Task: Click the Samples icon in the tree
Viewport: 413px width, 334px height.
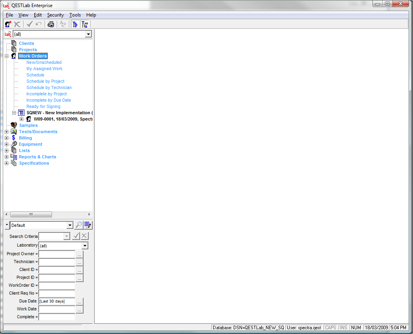Action: tap(14, 125)
